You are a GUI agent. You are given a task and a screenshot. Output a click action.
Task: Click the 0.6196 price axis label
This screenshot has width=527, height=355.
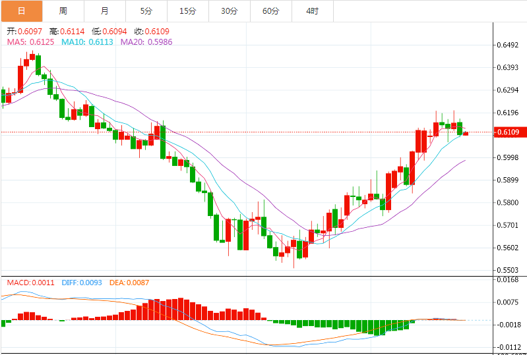point(507,113)
